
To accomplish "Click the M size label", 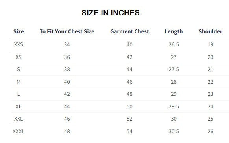I will pyautogui.click(x=18, y=82).
